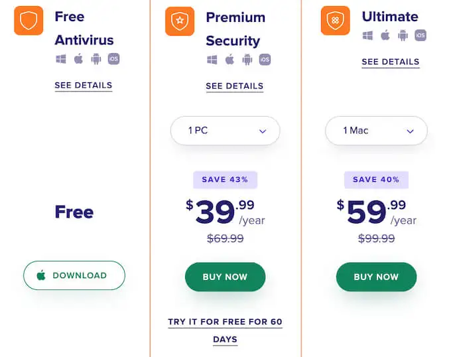This screenshot has width=451, height=357.
Task: Open See Details for Premium Security
Action: (234, 86)
